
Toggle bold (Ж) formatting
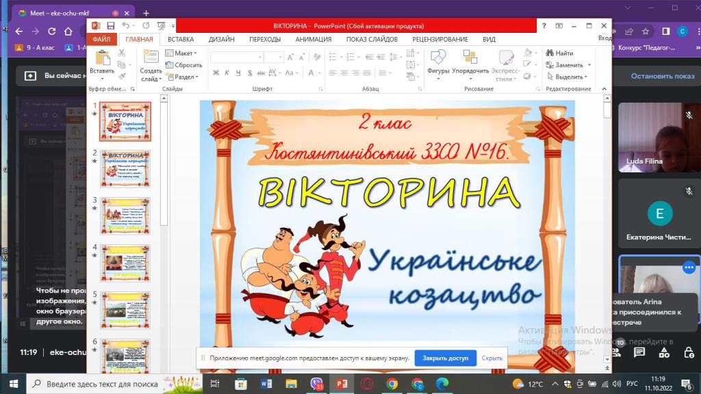point(216,73)
